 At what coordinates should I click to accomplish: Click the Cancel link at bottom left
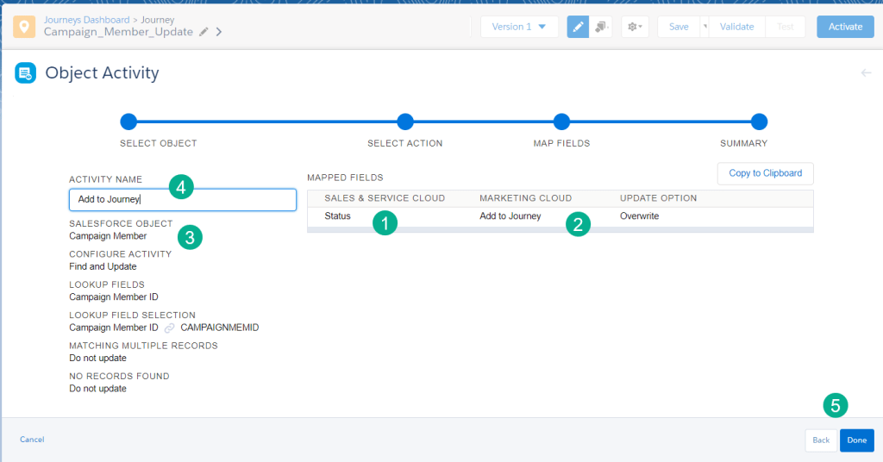coord(32,440)
